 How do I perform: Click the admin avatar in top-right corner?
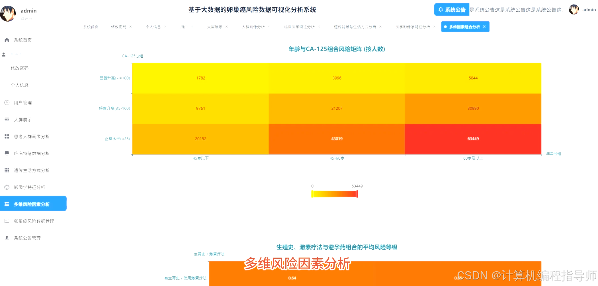click(574, 9)
